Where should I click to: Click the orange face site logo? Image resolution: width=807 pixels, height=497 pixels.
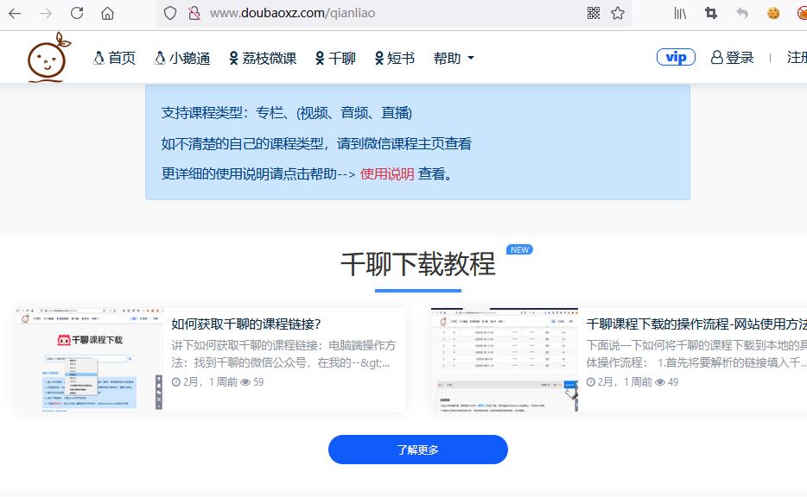[x=48, y=57]
